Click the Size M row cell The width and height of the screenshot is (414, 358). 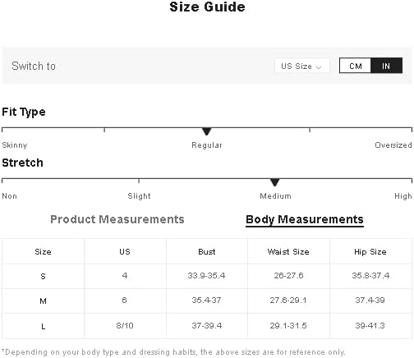tap(43, 301)
